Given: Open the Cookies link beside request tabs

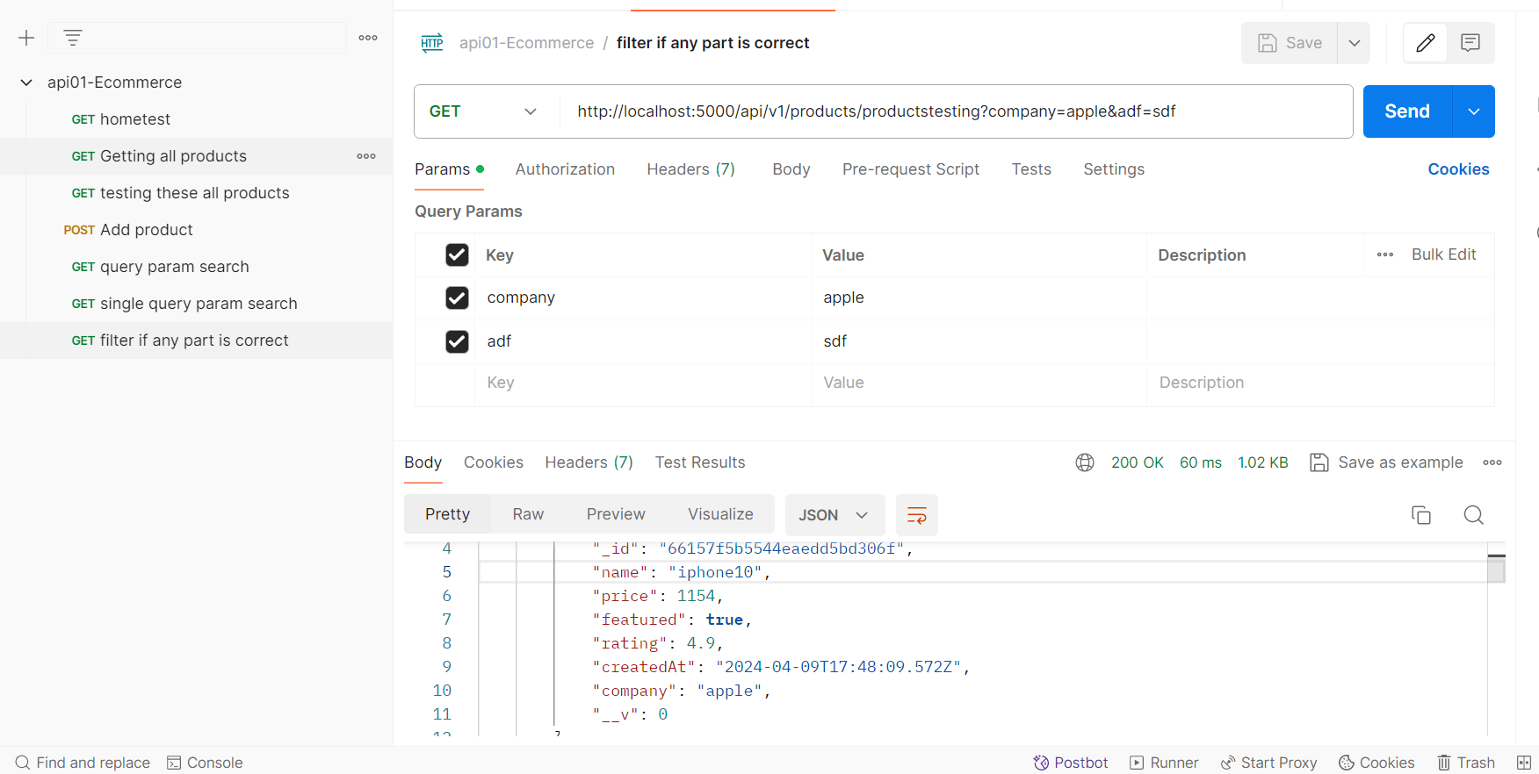Looking at the screenshot, I should 1458,169.
